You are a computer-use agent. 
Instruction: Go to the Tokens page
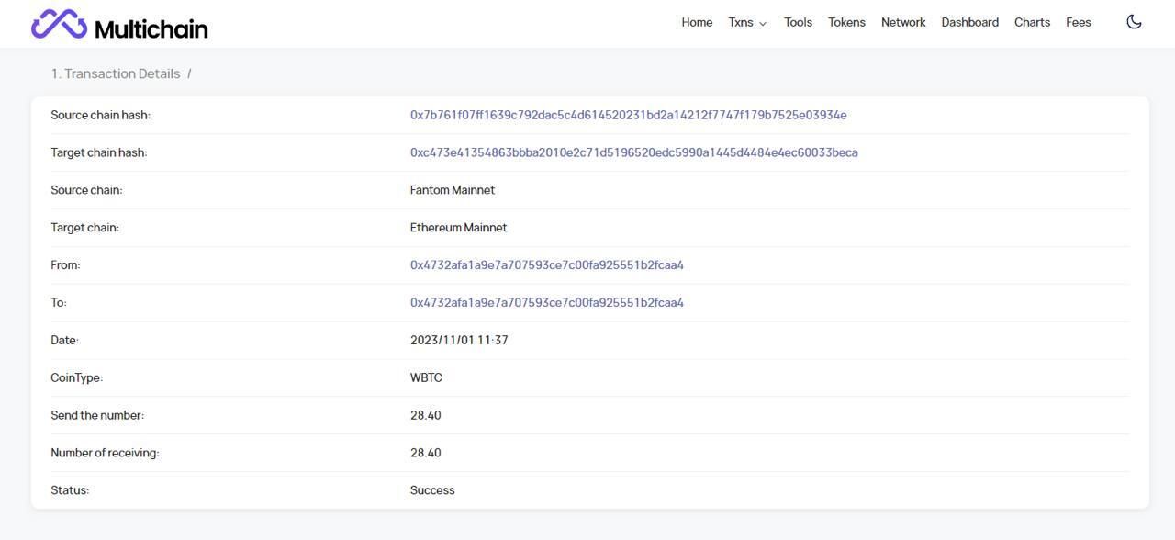tap(846, 22)
